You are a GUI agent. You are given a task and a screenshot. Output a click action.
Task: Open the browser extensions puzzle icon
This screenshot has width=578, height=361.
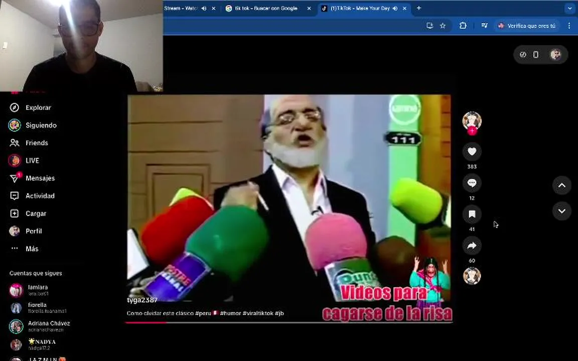pos(463,26)
